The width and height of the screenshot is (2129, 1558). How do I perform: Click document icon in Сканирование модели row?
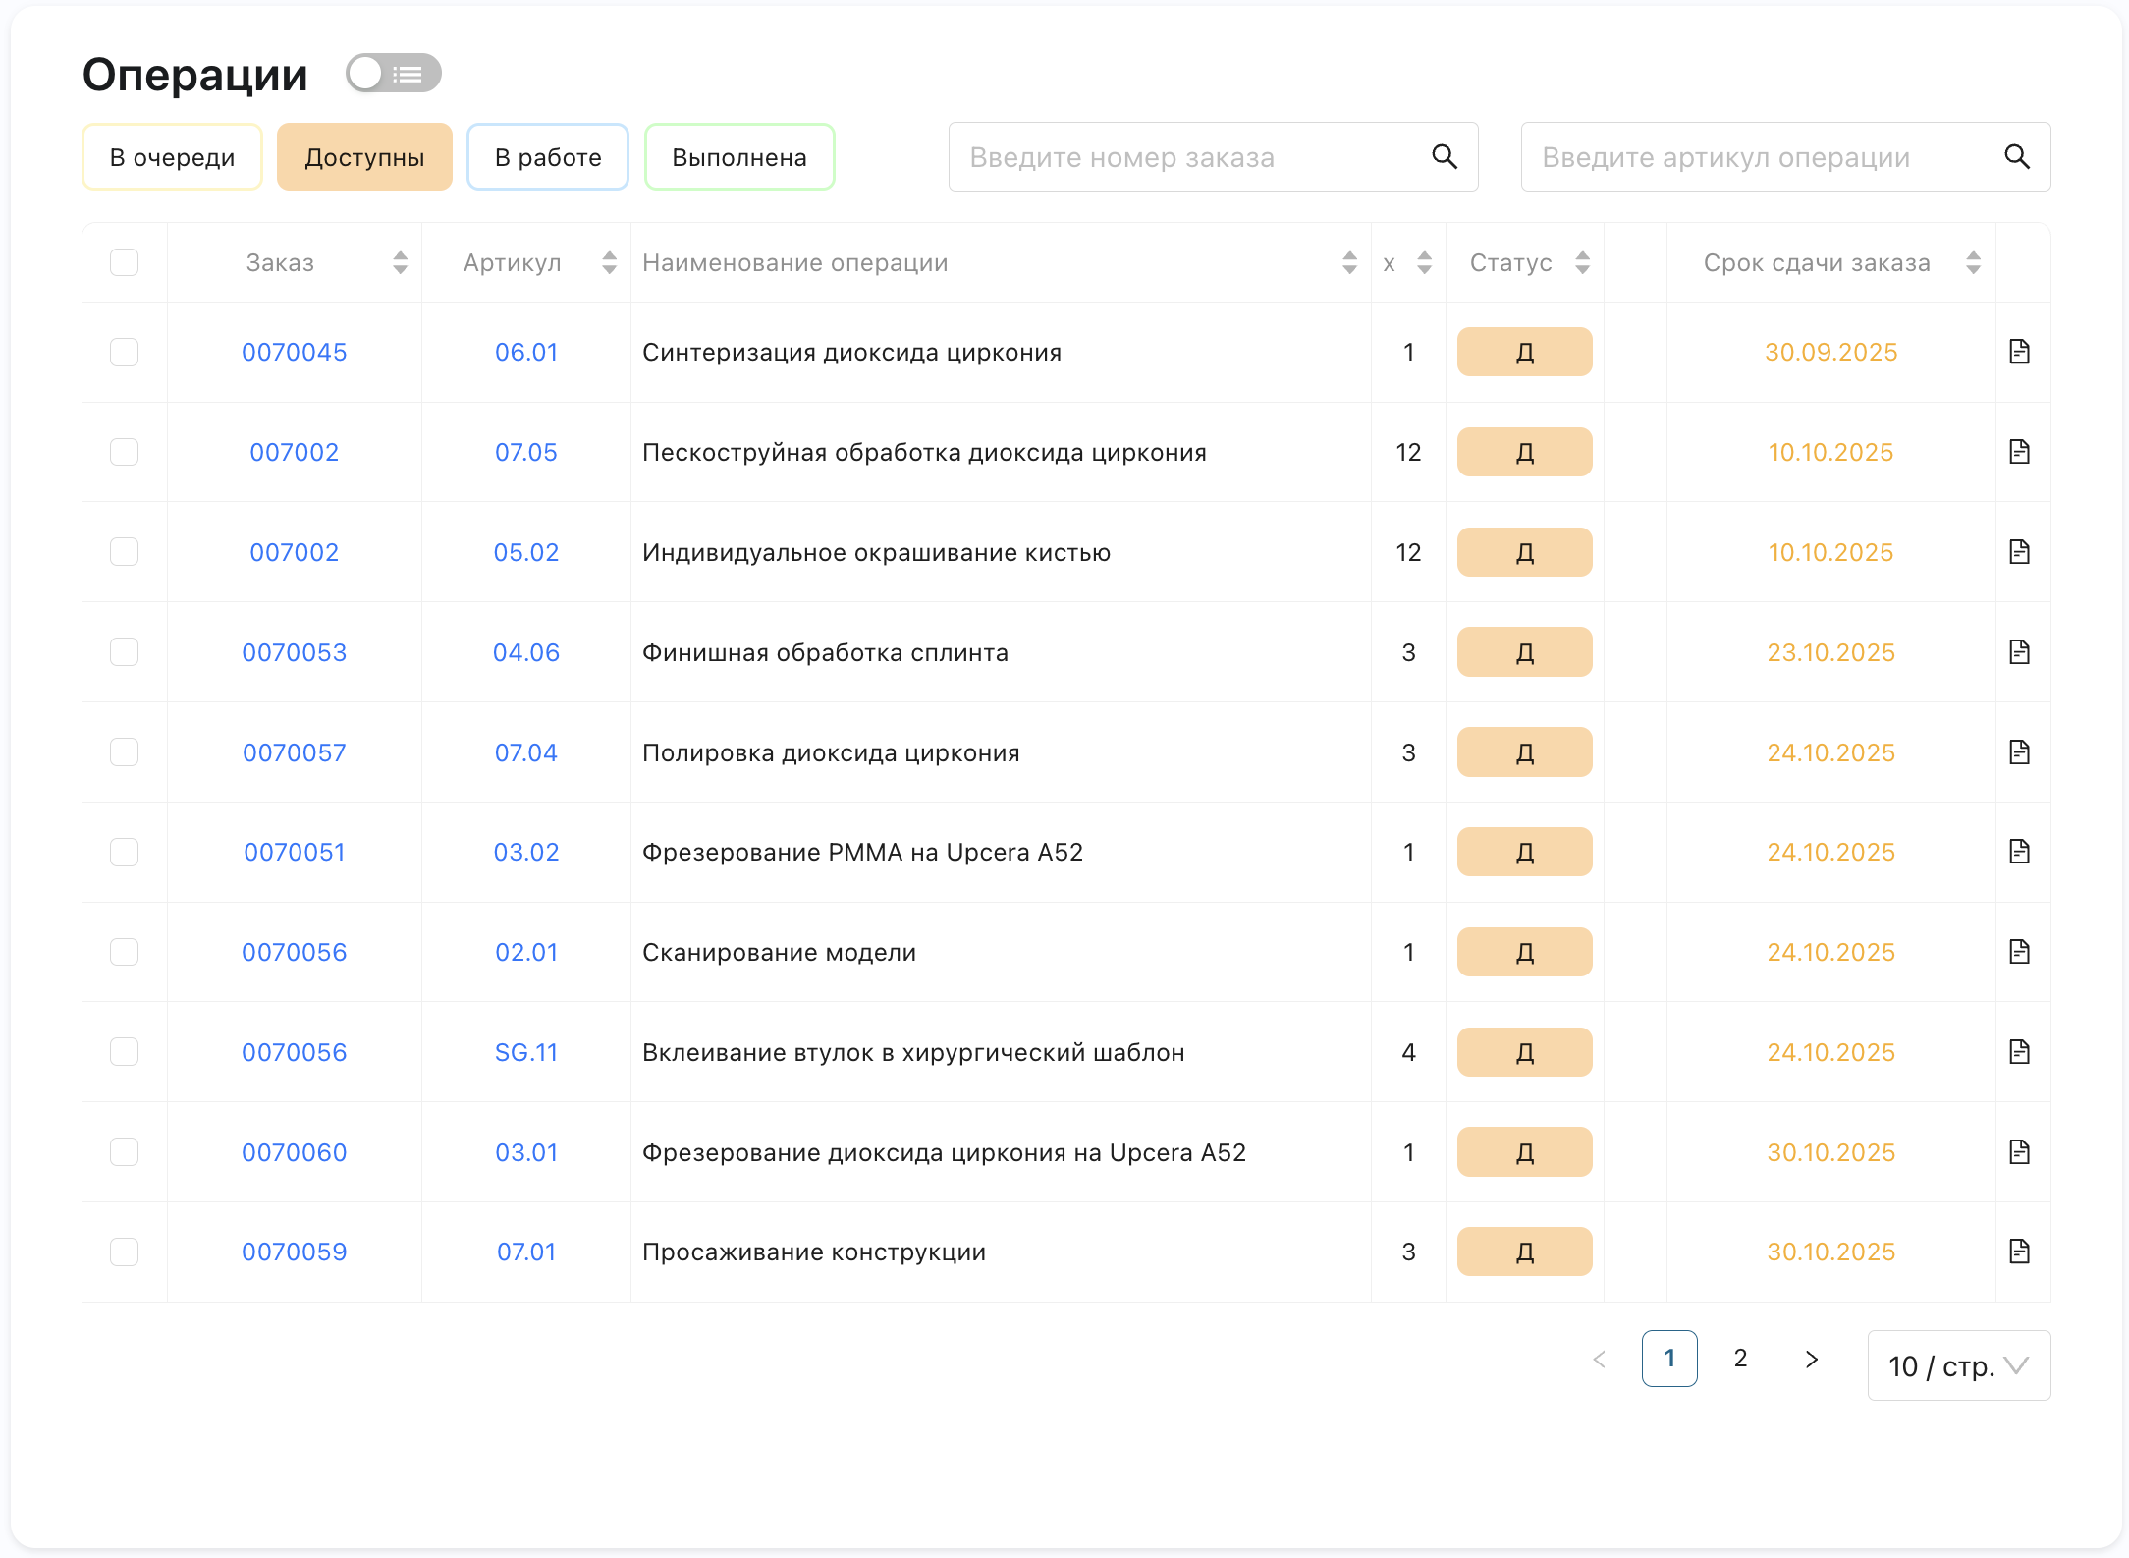(x=2019, y=952)
